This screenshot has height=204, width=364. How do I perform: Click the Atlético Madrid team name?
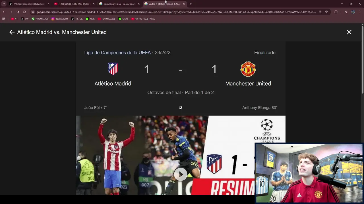pos(113,84)
